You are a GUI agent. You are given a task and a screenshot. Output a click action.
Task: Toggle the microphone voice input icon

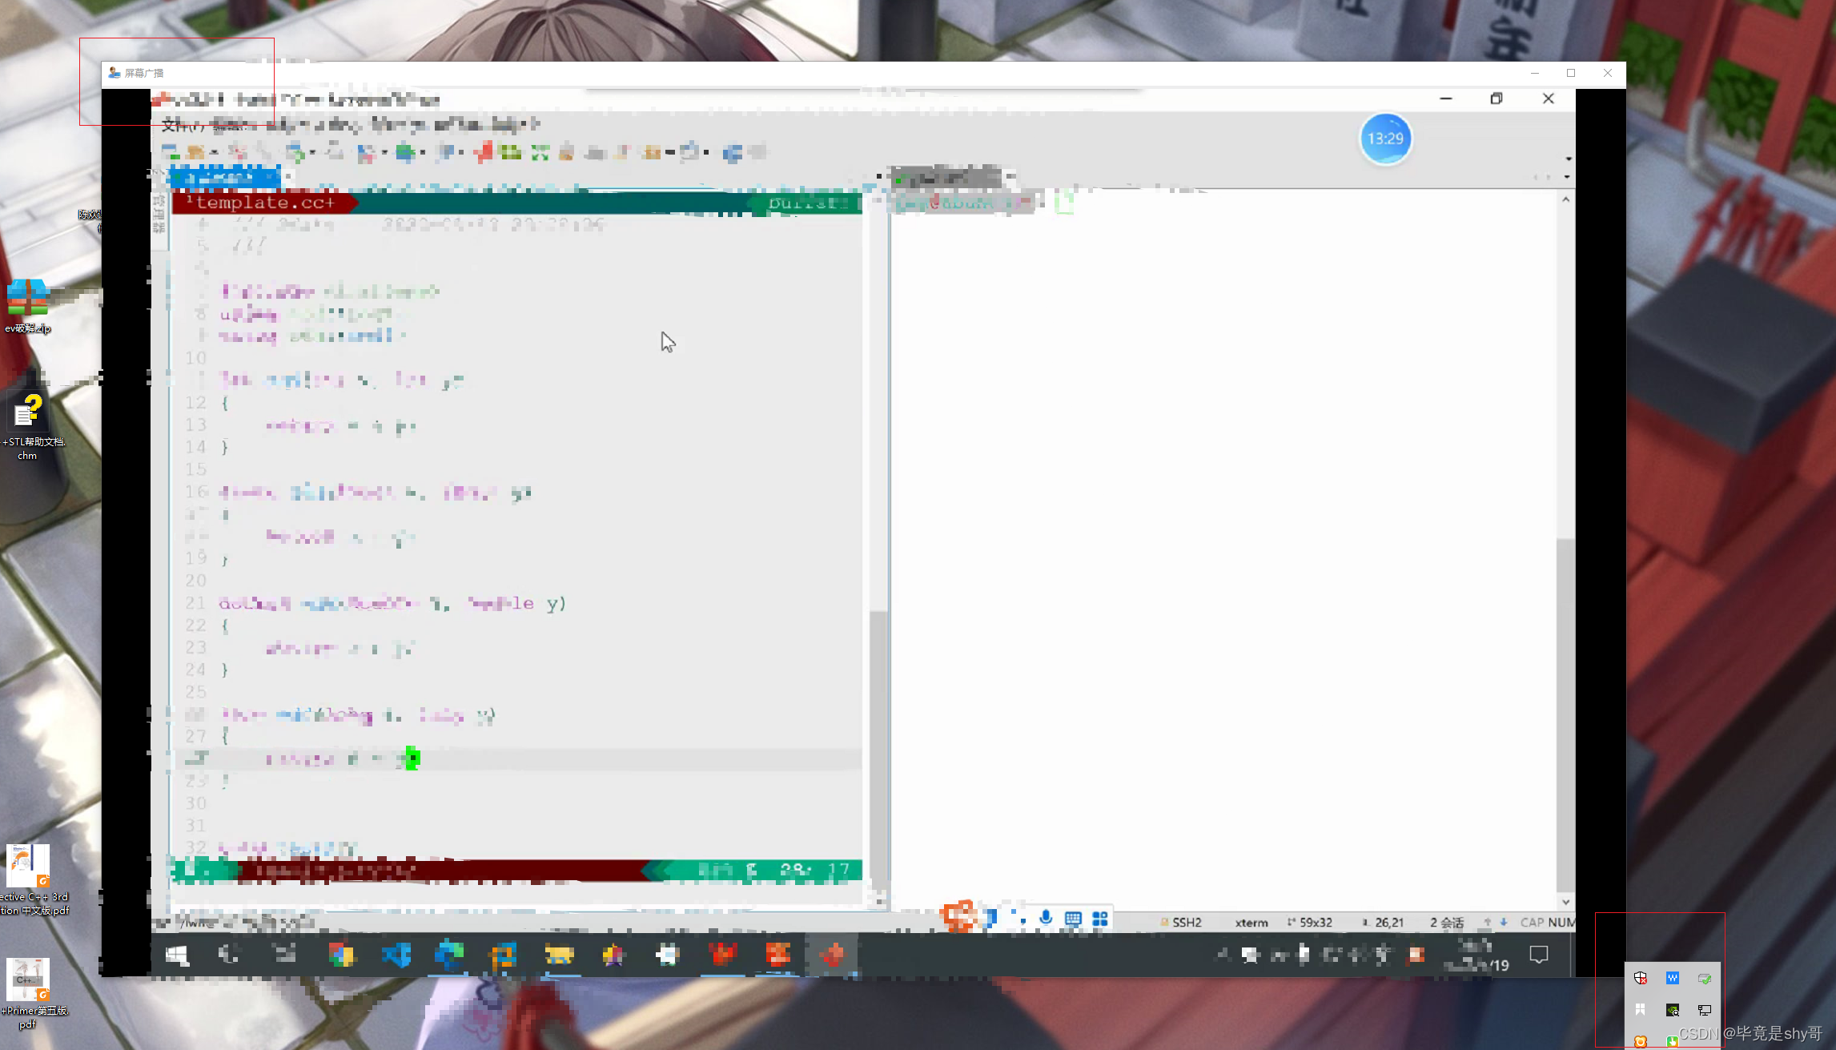tap(1046, 918)
